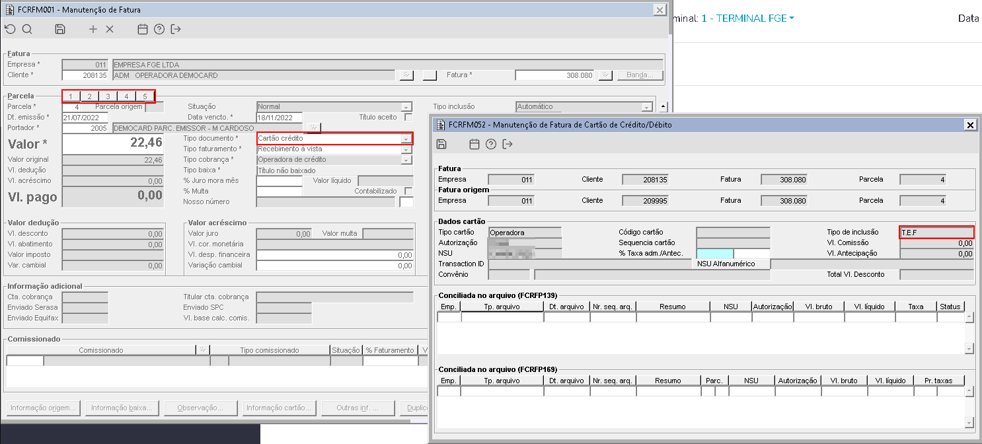Select Parcela tab 3

click(108, 96)
